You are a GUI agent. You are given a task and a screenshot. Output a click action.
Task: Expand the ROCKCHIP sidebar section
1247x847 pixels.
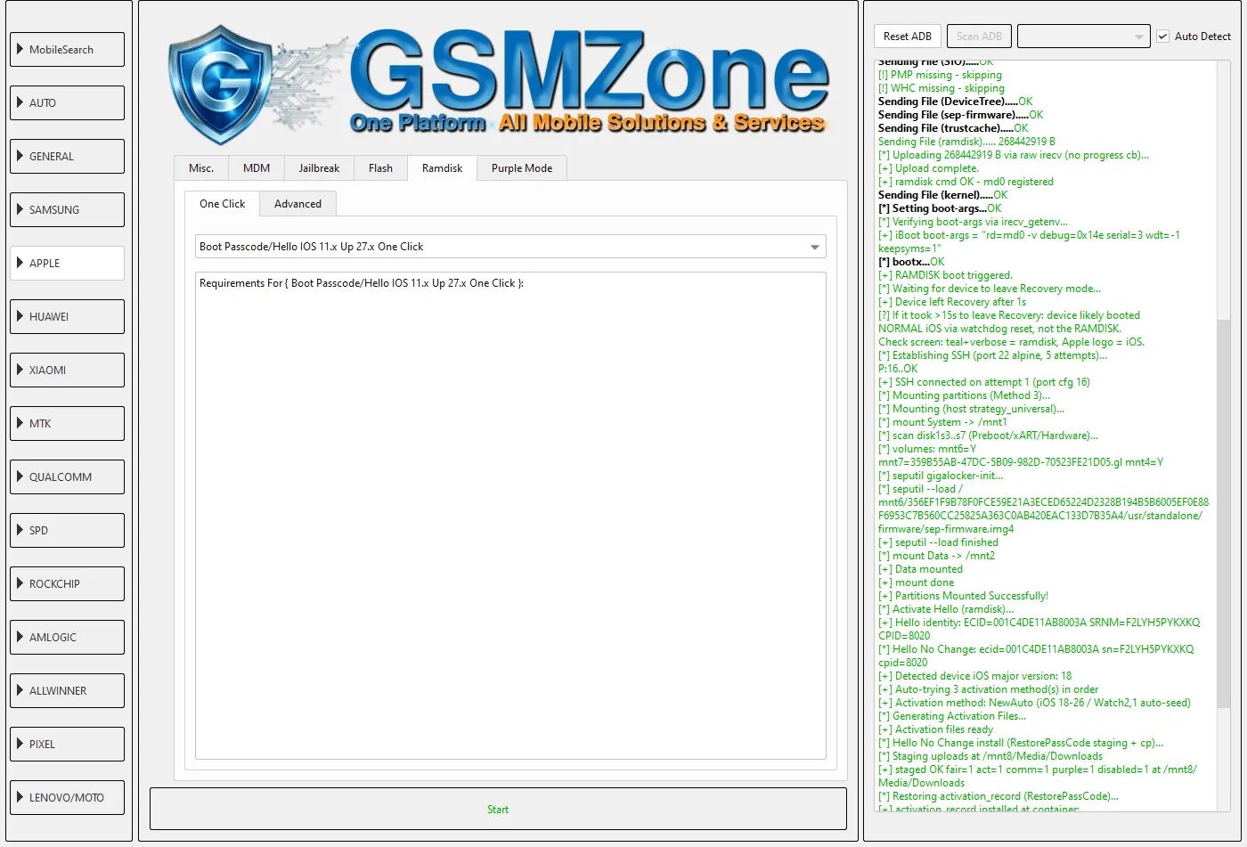click(x=67, y=584)
